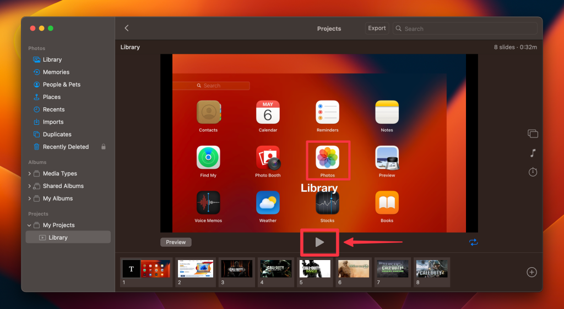Expand Media Types albums
The width and height of the screenshot is (564, 309).
[30, 174]
